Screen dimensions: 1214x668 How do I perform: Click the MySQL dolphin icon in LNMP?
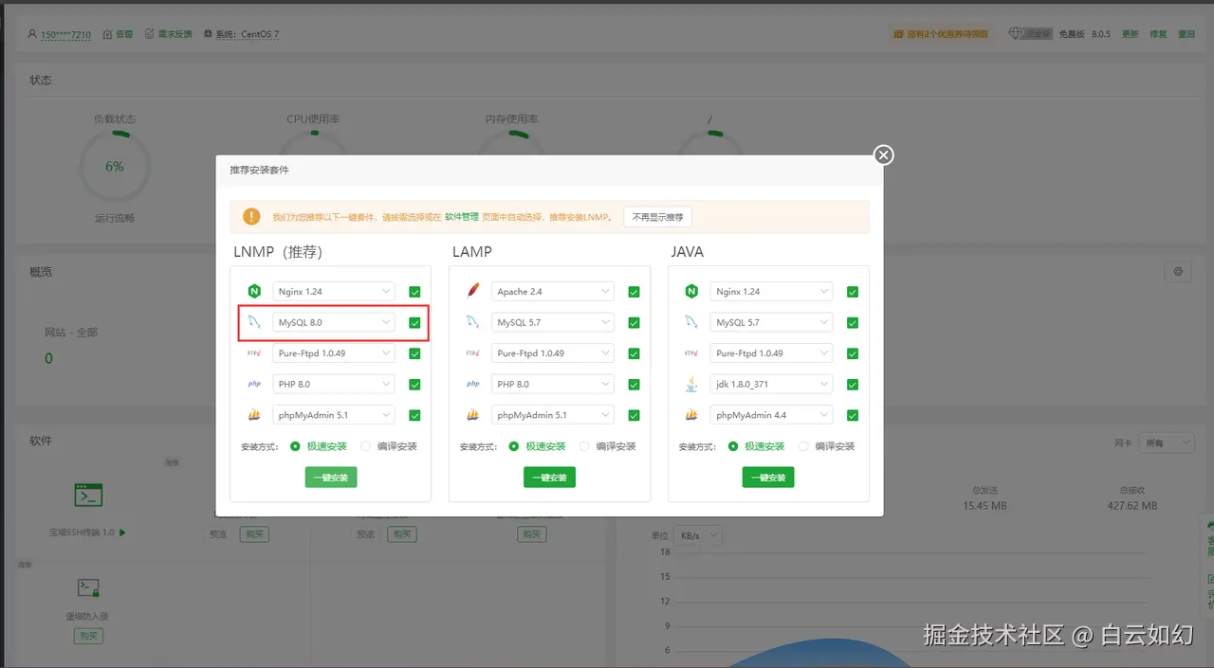pyautogui.click(x=254, y=322)
